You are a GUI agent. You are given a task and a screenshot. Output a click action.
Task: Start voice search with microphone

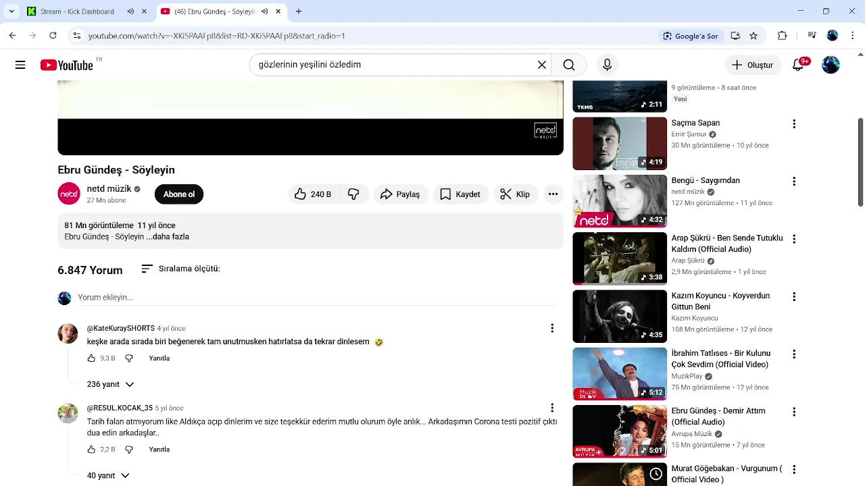607,65
